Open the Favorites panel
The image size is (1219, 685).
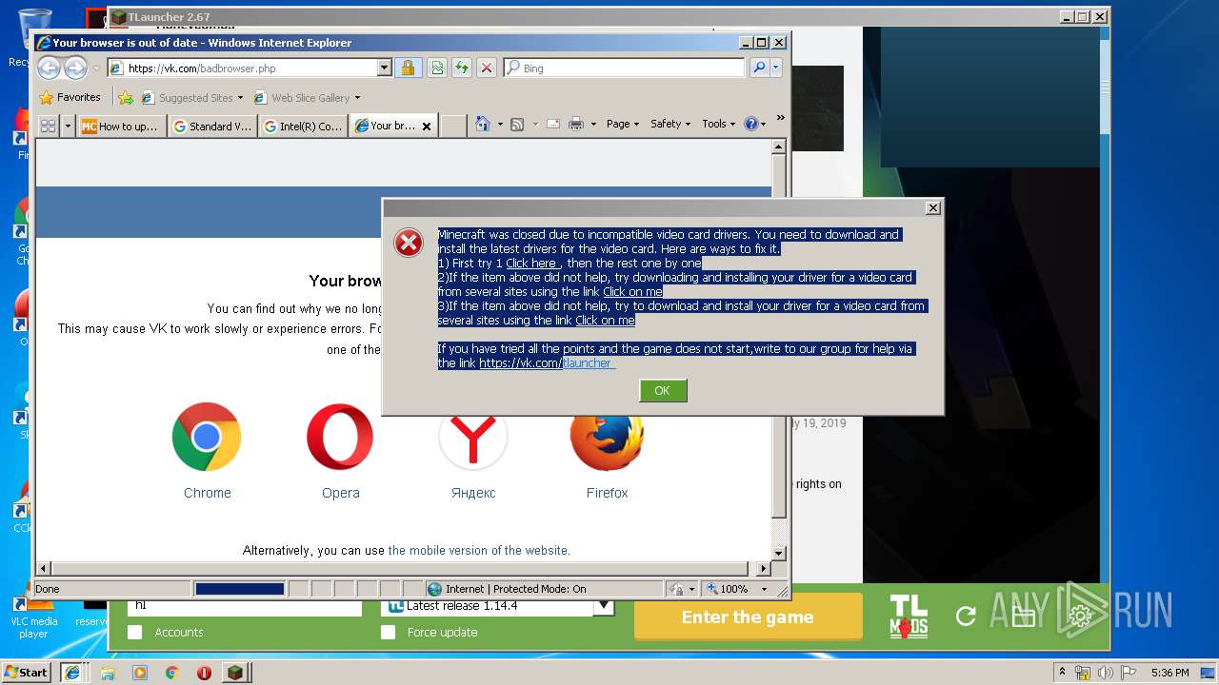[x=70, y=97]
